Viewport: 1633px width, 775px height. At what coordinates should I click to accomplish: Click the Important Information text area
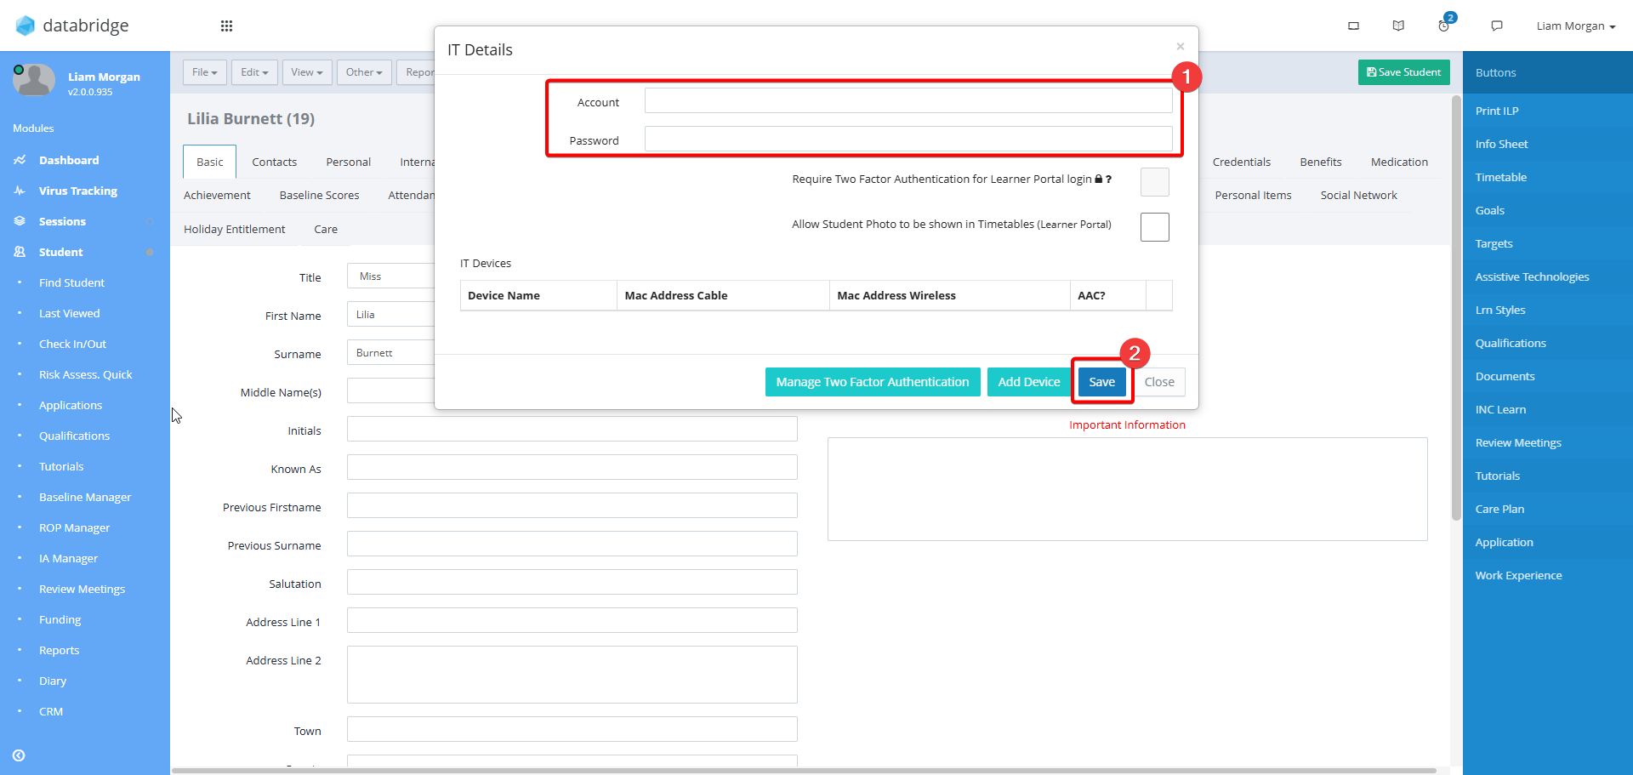tap(1128, 489)
